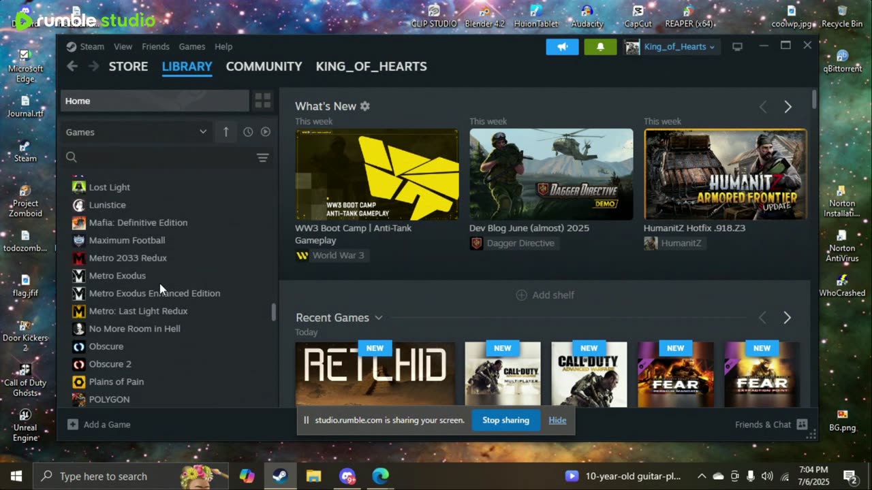Open the Friends menu
The image size is (872, 490).
tap(155, 47)
